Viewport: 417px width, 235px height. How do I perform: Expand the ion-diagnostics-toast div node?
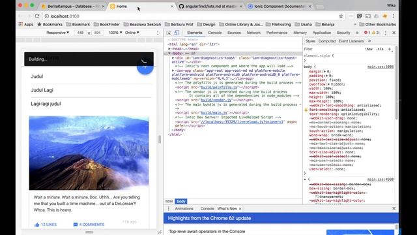pyautogui.click(x=173, y=58)
